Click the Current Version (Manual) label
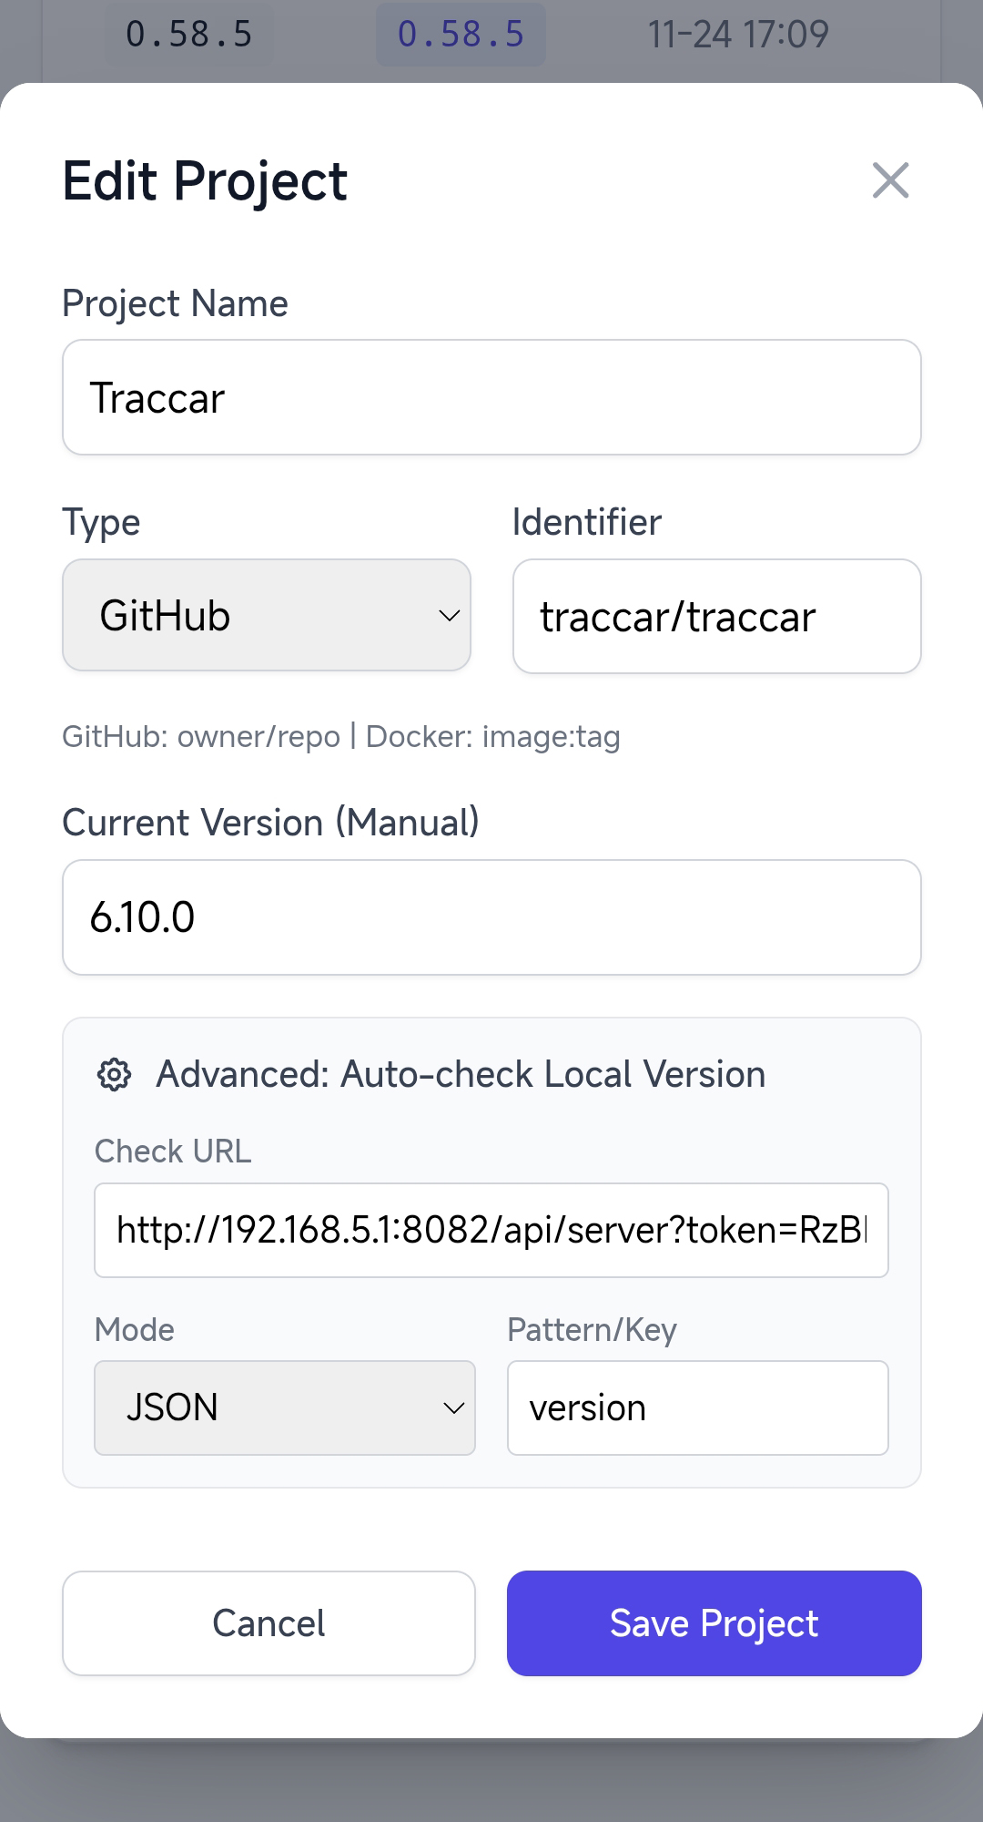Image resolution: width=983 pixels, height=1822 pixels. click(x=270, y=823)
